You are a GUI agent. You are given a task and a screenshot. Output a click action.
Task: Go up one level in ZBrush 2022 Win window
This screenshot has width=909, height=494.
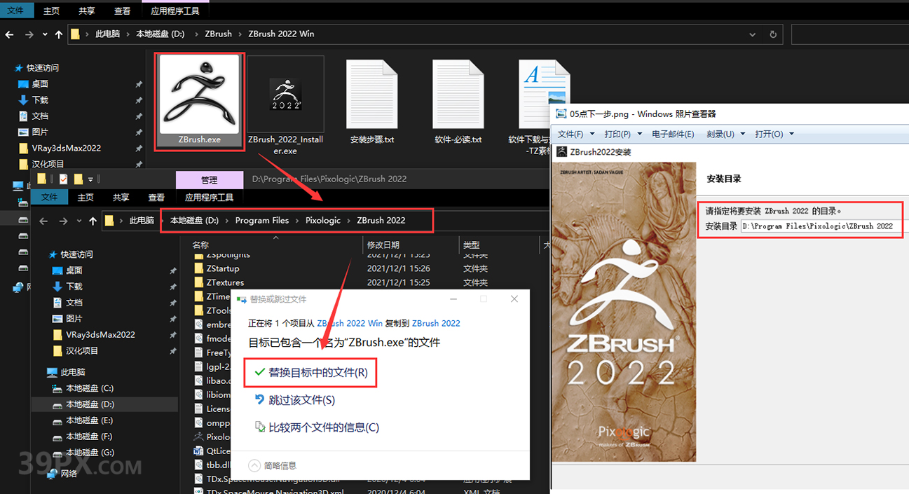click(60, 34)
